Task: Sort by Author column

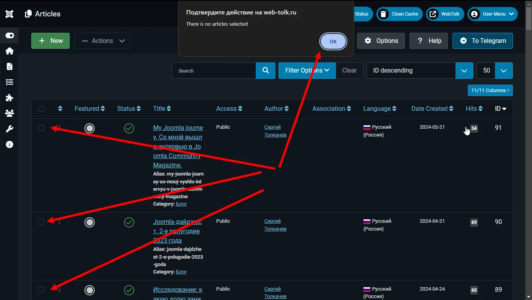Action: [277, 109]
